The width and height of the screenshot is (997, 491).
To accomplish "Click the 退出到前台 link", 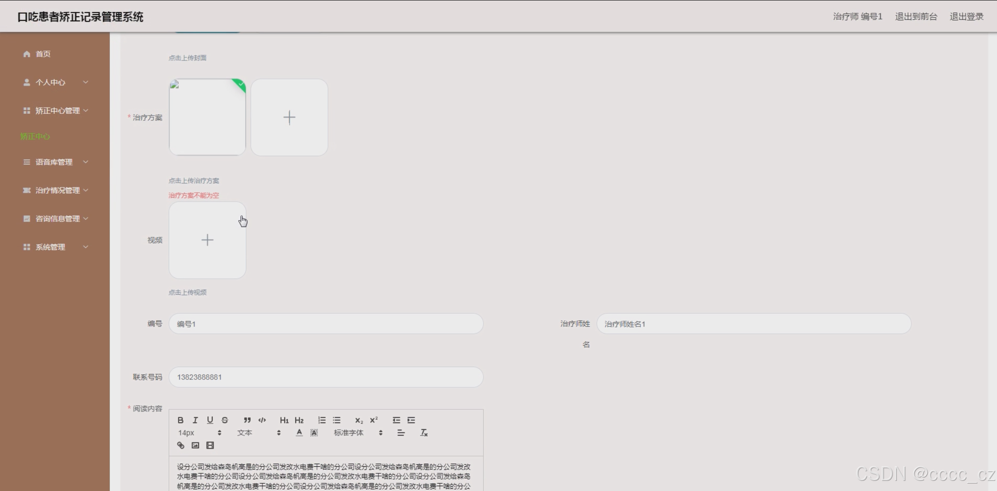I will [x=916, y=16].
